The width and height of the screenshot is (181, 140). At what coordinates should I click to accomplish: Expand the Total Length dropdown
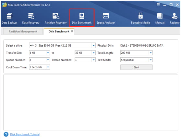click(151, 53)
